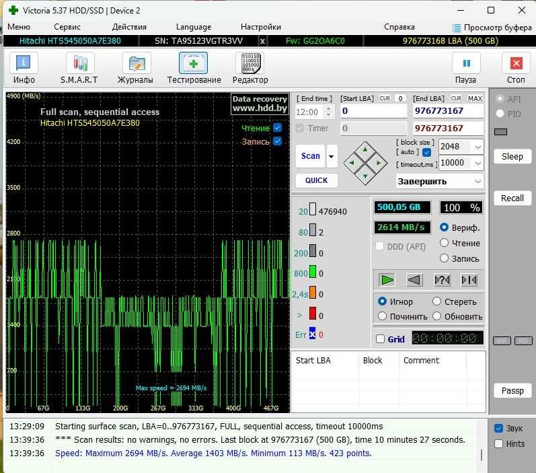Select the Запись write mode radio
The width and height of the screenshot is (536, 473).
pyautogui.click(x=444, y=258)
